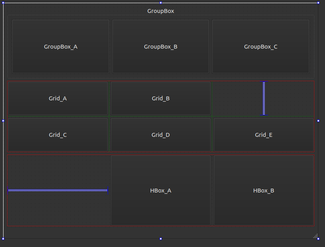Click the Grid_D button
This screenshot has width=325, height=247.
point(161,134)
